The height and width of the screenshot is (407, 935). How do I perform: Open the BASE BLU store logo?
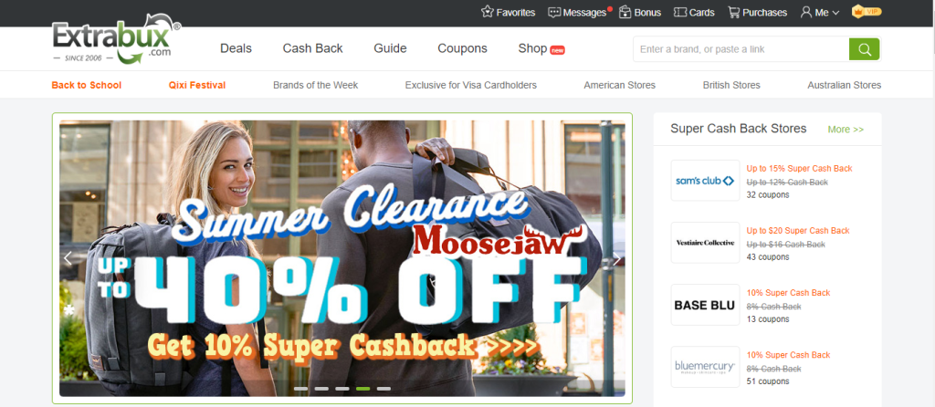tap(705, 305)
